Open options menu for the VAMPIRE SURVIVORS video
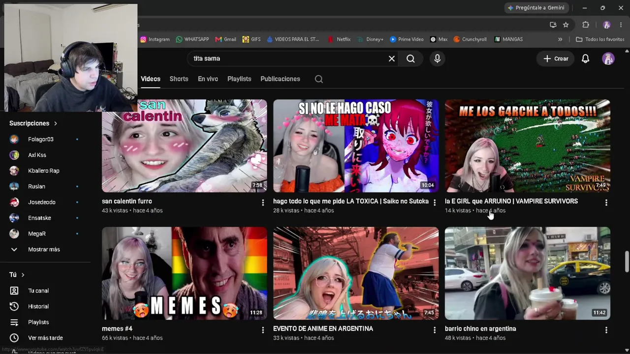Image resolution: width=630 pixels, height=354 pixels. pos(606,202)
